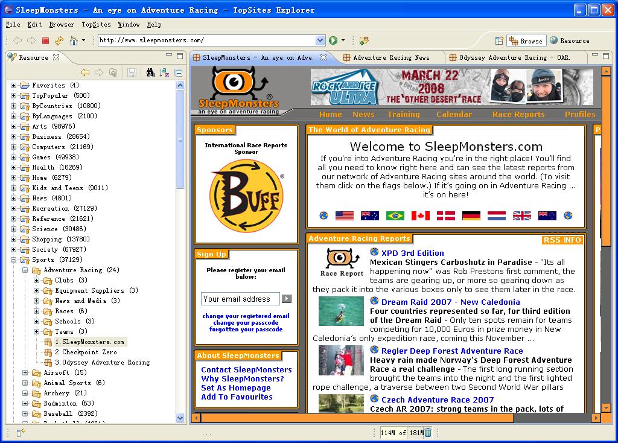Maximize the browser editor area
Viewport: 618px width, 443px height.
coord(606,56)
